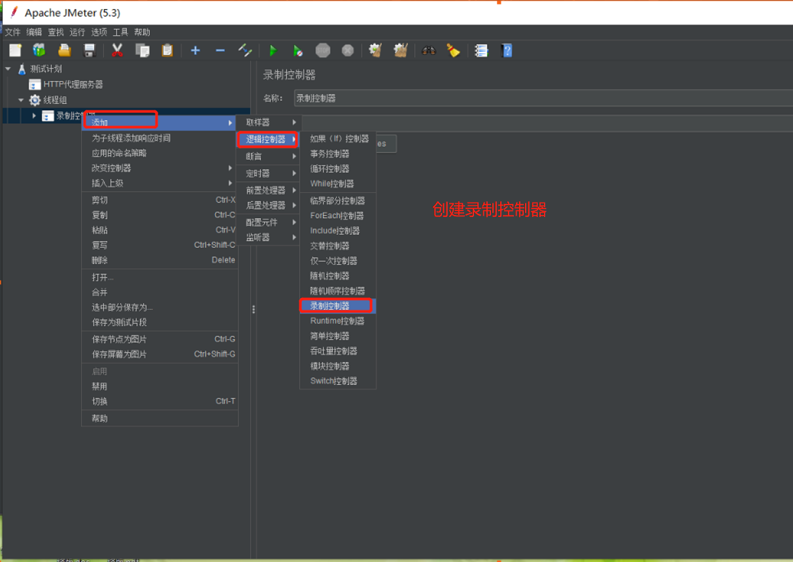The width and height of the screenshot is (793, 562).
Task: Click the Copy toolbar icon
Action: (x=142, y=50)
